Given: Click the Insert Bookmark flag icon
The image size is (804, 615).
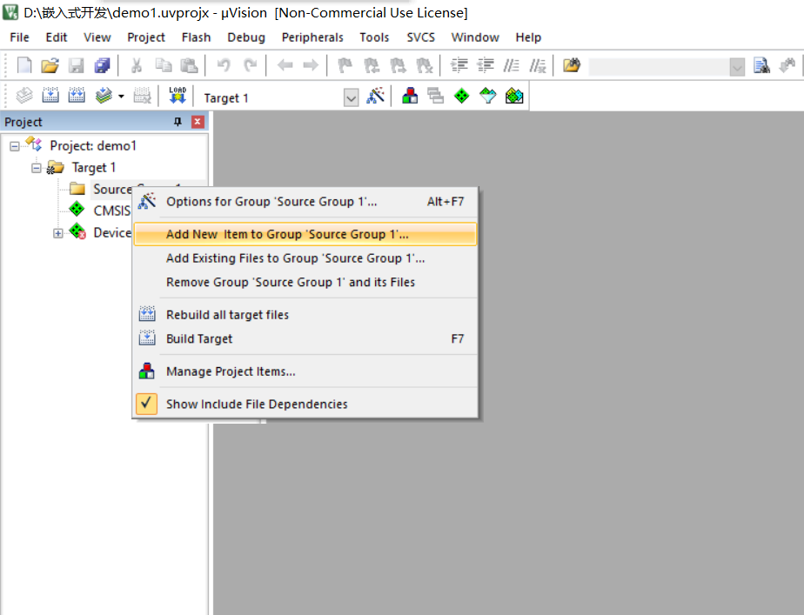Looking at the screenshot, I should pyautogui.click(x=345, y=65).
